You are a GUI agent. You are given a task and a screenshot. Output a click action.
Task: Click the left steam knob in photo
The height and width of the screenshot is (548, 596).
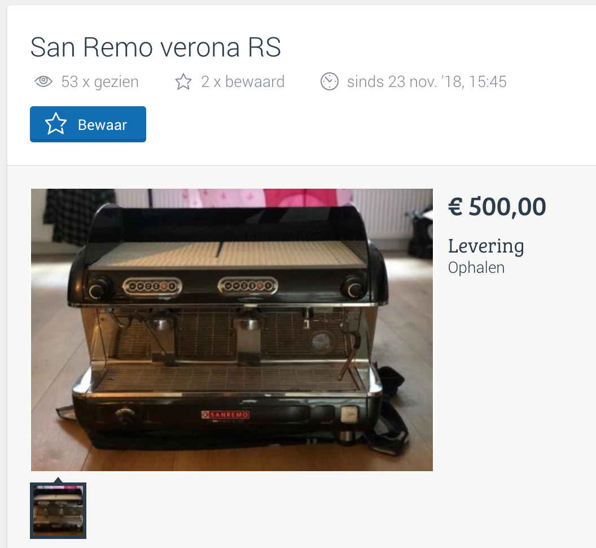click(99, 289)
